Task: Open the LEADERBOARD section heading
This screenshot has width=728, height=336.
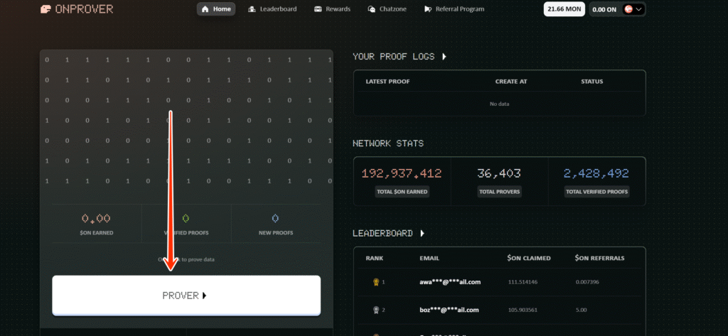Action: coord(382,233)
